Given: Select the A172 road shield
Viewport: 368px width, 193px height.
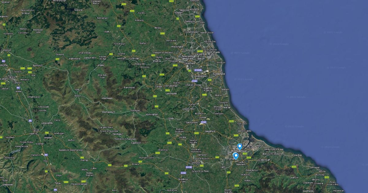Looking at the screenshot, I should tap(236, 186).
